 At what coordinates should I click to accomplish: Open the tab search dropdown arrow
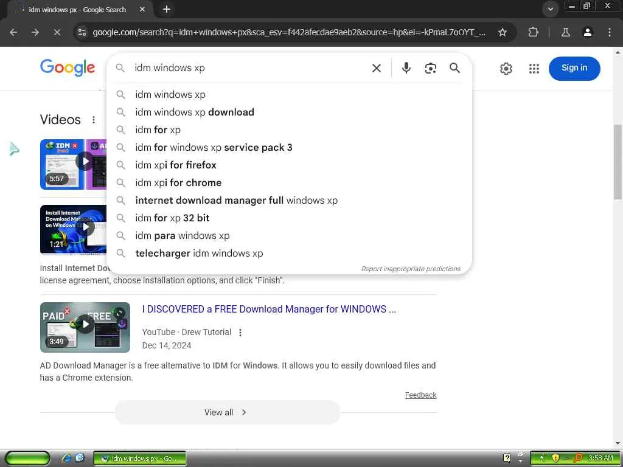550,9
